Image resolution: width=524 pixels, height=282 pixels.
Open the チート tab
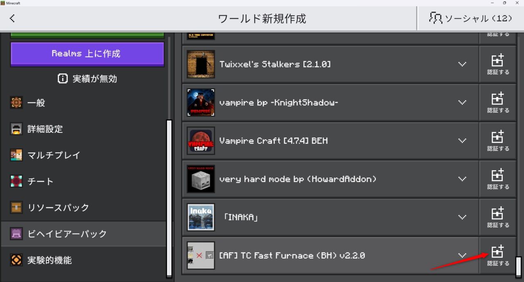click(x=84, y=182)
